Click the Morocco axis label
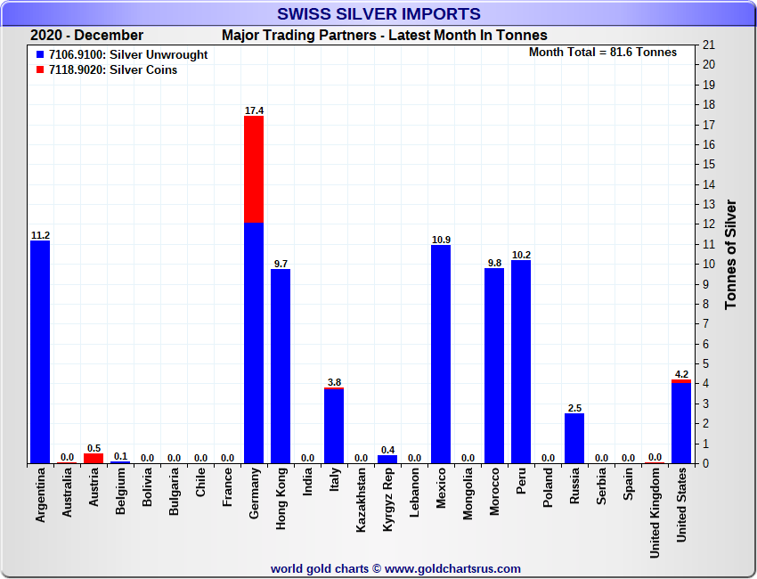757x579 pixels. [x=494, y=492]
